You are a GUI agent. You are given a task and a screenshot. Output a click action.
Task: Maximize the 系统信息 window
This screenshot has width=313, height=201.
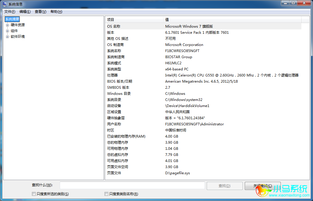[293, 3]
